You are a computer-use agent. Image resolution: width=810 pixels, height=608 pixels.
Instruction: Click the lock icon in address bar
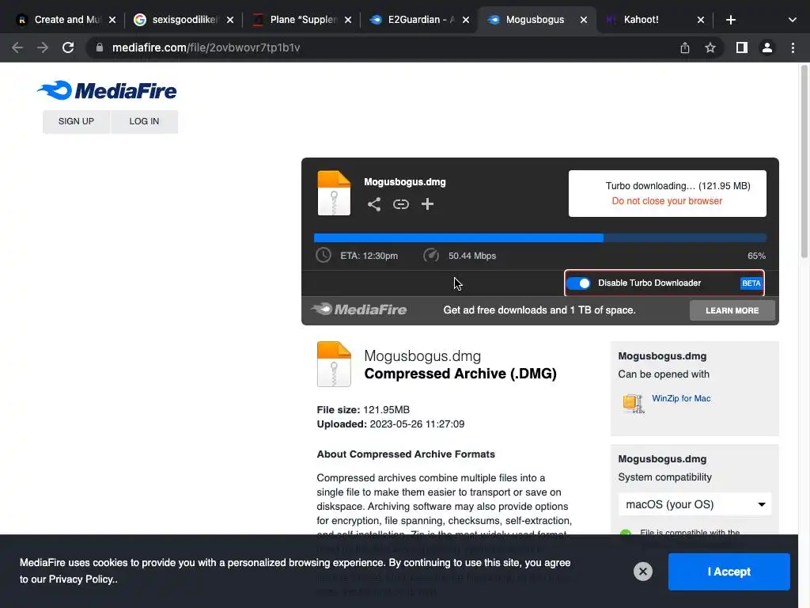coord(100,47)
